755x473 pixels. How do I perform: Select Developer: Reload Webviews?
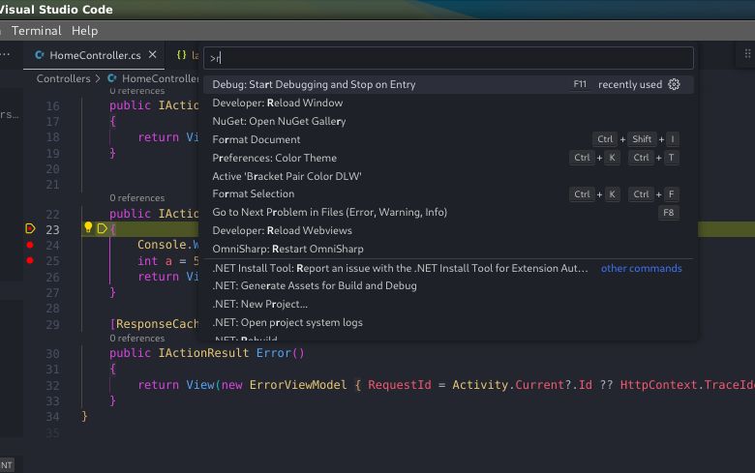click(x=448, y=230)
